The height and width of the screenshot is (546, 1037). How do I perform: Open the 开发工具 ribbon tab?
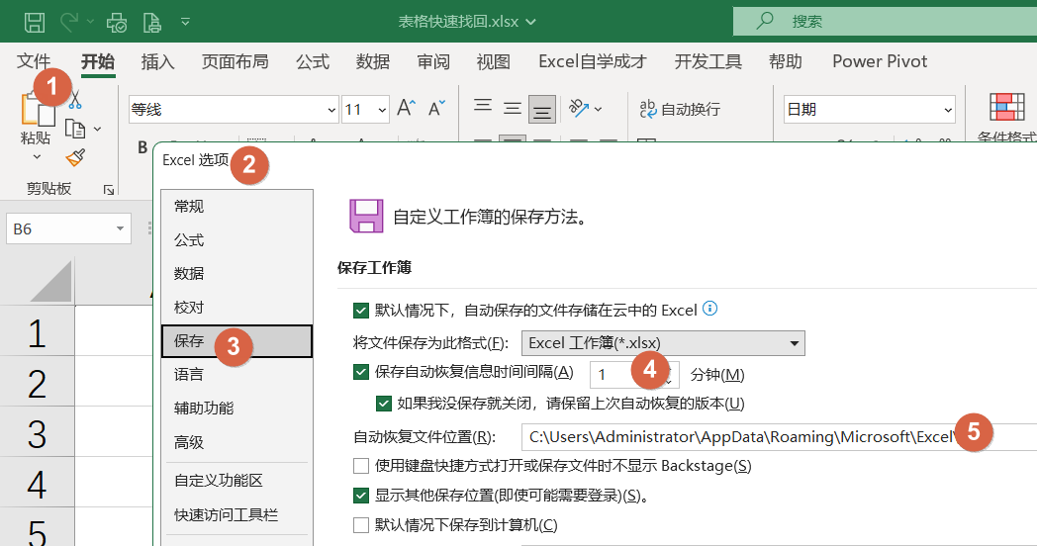coord(707,61)
